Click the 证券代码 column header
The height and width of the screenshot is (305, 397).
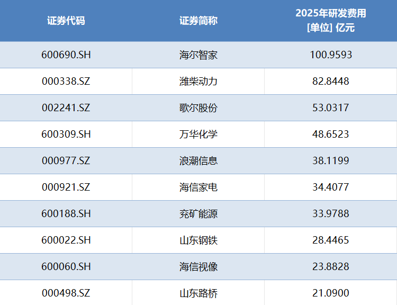click(66, 21)
